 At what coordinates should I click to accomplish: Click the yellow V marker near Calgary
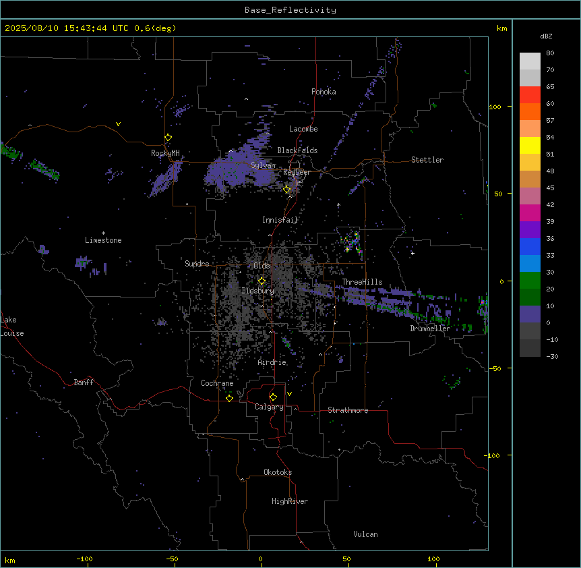tap(289, 394)
